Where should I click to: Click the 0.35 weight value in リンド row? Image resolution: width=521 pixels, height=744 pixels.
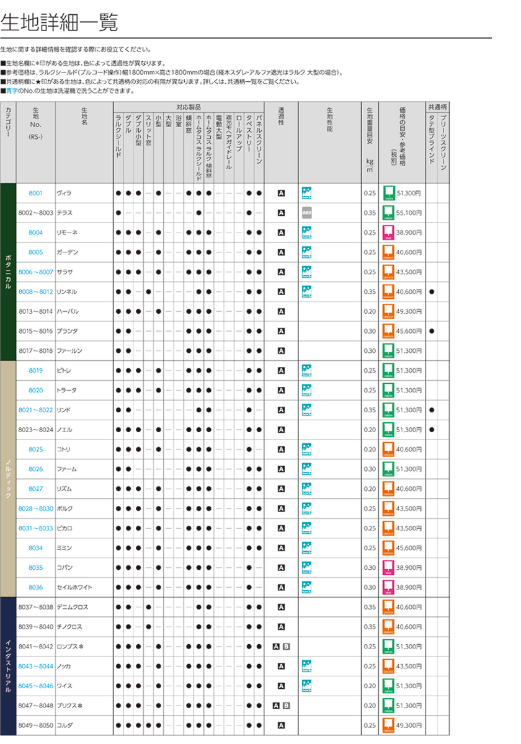tap(369, 410)
